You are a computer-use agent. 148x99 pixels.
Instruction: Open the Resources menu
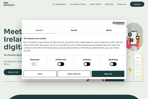[x=122, y=4]
